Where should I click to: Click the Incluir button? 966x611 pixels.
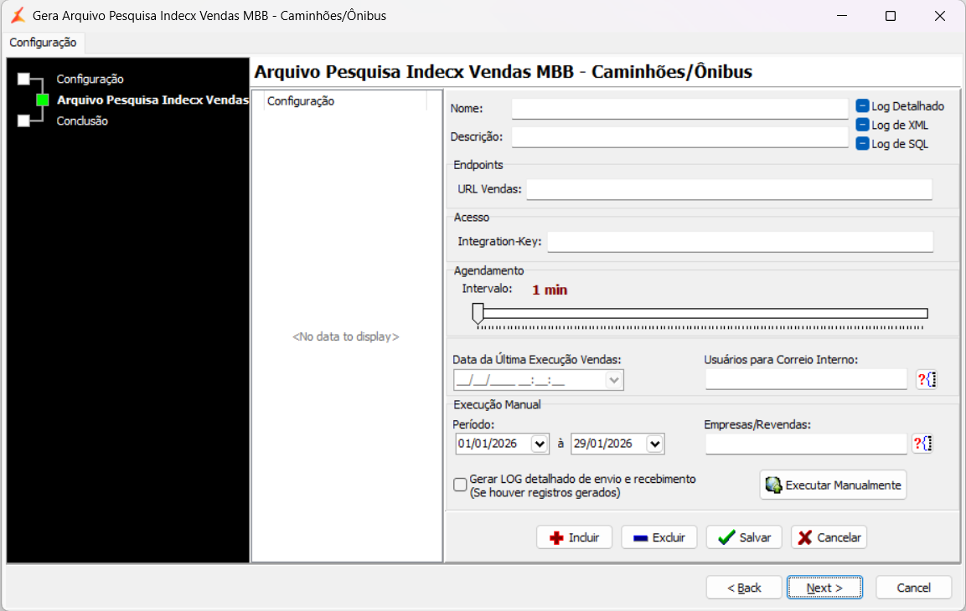coord(574,537)
